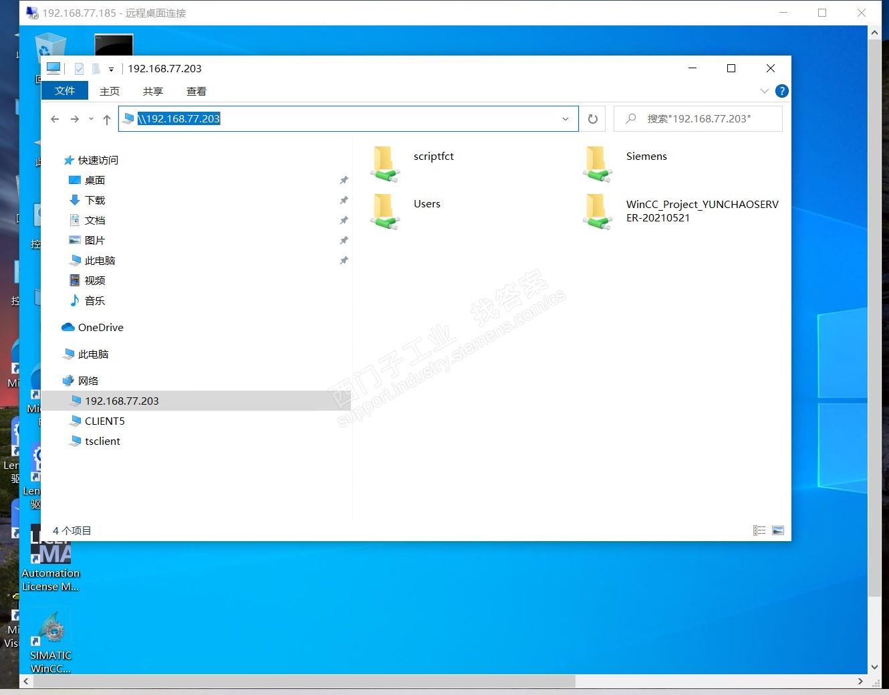Click the search box for 192.168.77.203
The width and height of the screenshot is (889, 695).
coord(698,119)
